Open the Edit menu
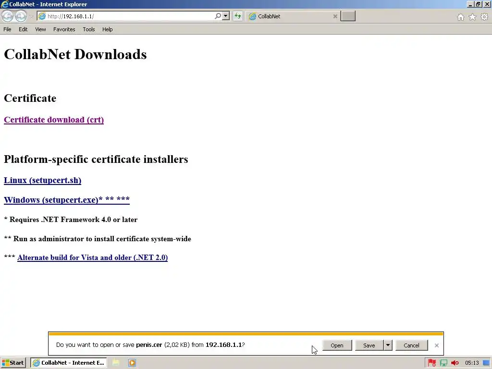This screenshot has height=369, width=492. (23, 29)
